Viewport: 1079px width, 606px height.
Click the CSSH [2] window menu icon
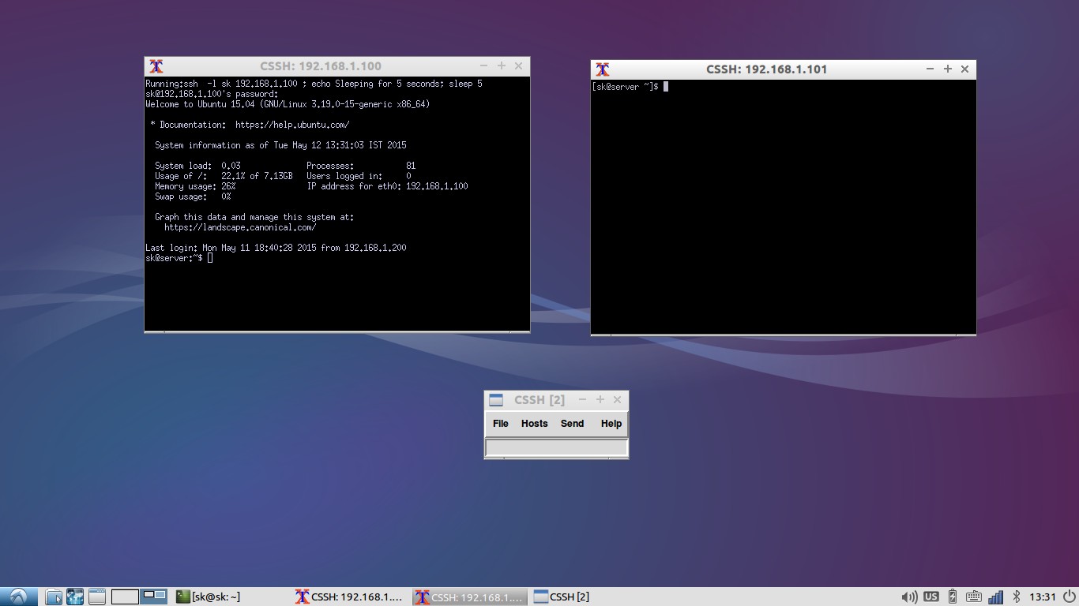(496, 400)
